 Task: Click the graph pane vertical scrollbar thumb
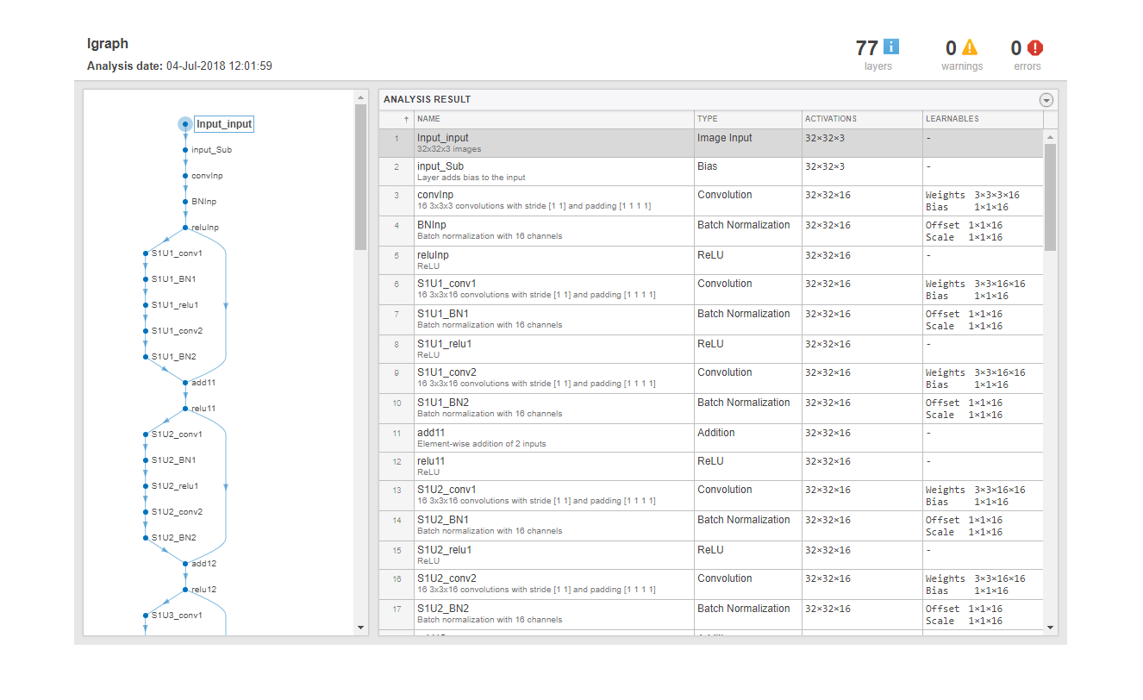360,177
